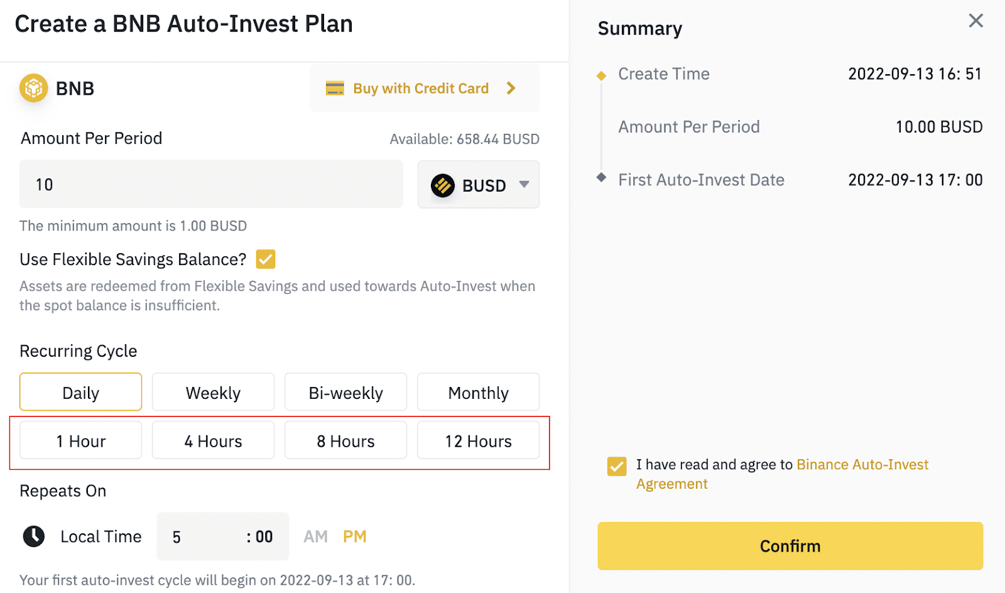Click the arrow next to Buy with Credit Card

[511, 89]
